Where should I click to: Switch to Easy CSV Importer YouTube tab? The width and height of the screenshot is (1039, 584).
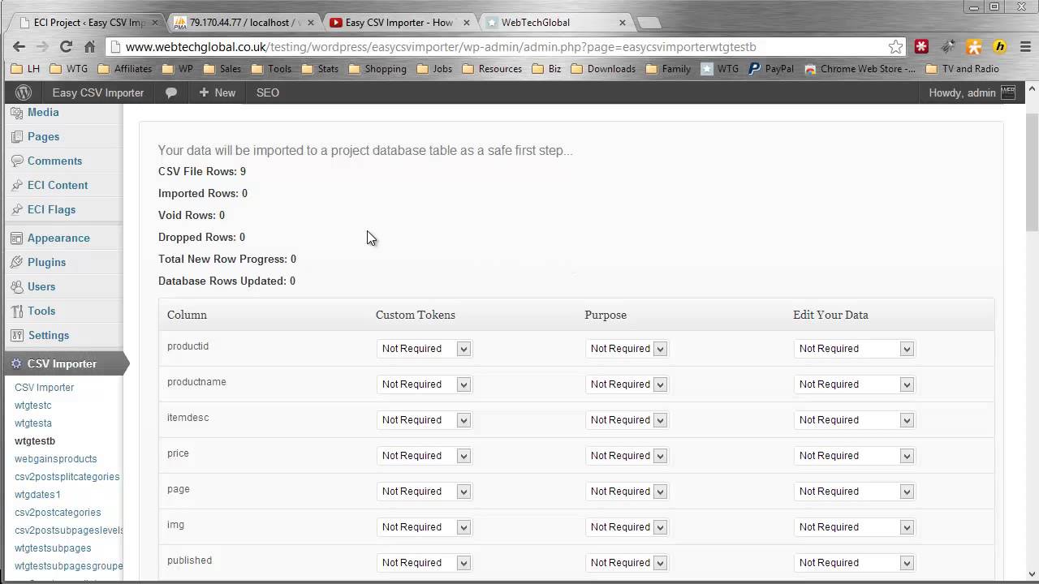[398, 23]
